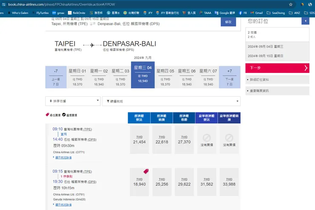Open the Google Translate bookmark
315x210 pixels.
[225, 13]
